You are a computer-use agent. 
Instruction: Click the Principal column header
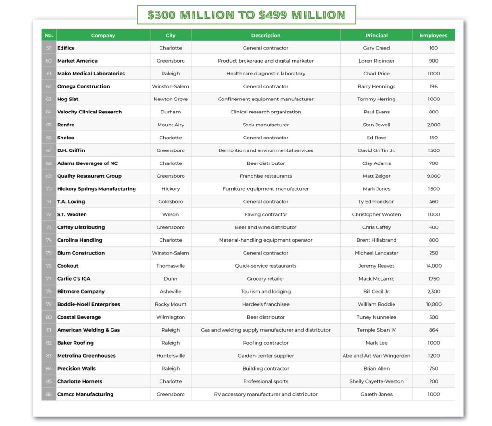coord(376,35)
